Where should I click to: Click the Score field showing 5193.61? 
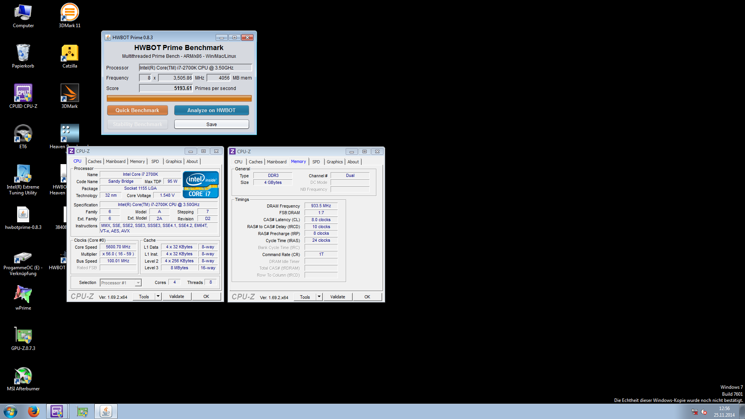coord(166,88)
